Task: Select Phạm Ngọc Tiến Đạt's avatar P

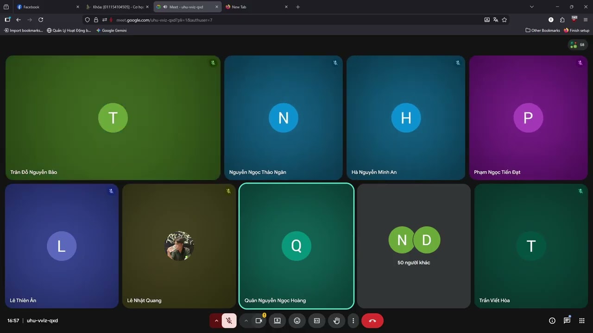Action: point(528,118)
